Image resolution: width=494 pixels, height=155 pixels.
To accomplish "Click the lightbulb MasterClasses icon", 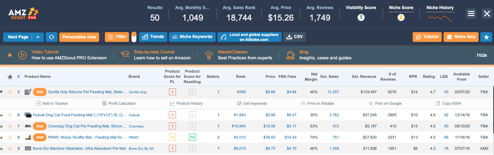I will point(210,55).
